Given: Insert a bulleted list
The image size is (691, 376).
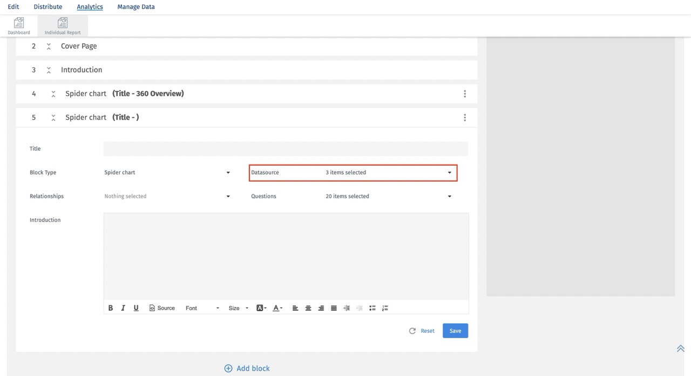Looking at the screenshot, I should pyautogui.click(x=372, y=307).
